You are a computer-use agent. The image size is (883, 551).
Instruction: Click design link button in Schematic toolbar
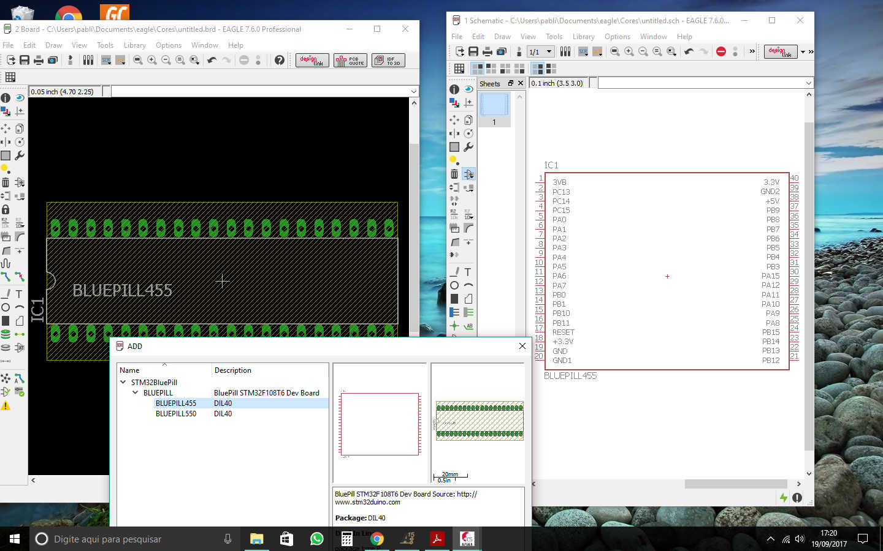[781, 51]
